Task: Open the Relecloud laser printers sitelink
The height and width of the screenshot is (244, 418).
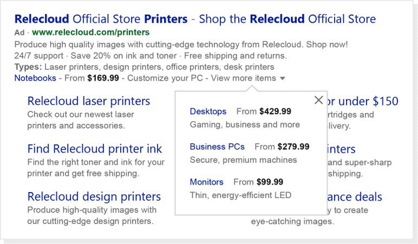Action: (x=89, y=101)
